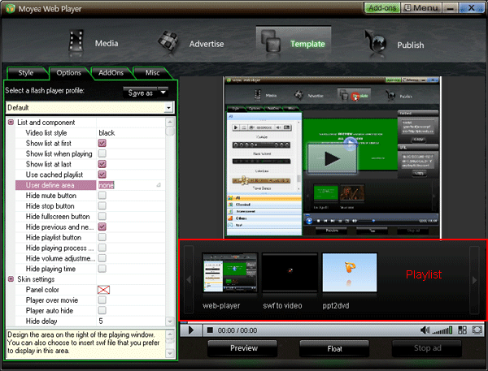The width and height of the screenshot is (488, 371).
Task: Toggle the playlist grid icon
Action: (x=462, y=330)
